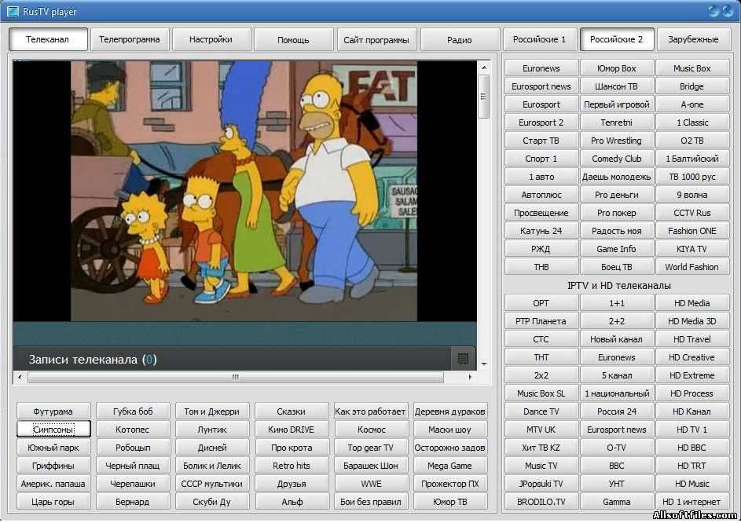This screenshot has width=741, height=523.
Task: Open the Pro Wrestling channel
Action: point(617,141)
